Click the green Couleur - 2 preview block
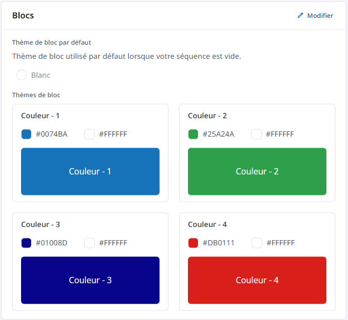This screenshot has width=348, height=320. pyautogui.click(x=257, y=171)
